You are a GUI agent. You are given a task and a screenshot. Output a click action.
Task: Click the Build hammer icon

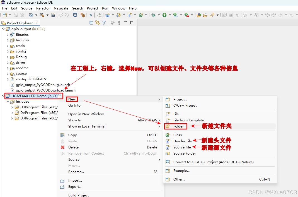pyautogui.click(x=42, y=15)
